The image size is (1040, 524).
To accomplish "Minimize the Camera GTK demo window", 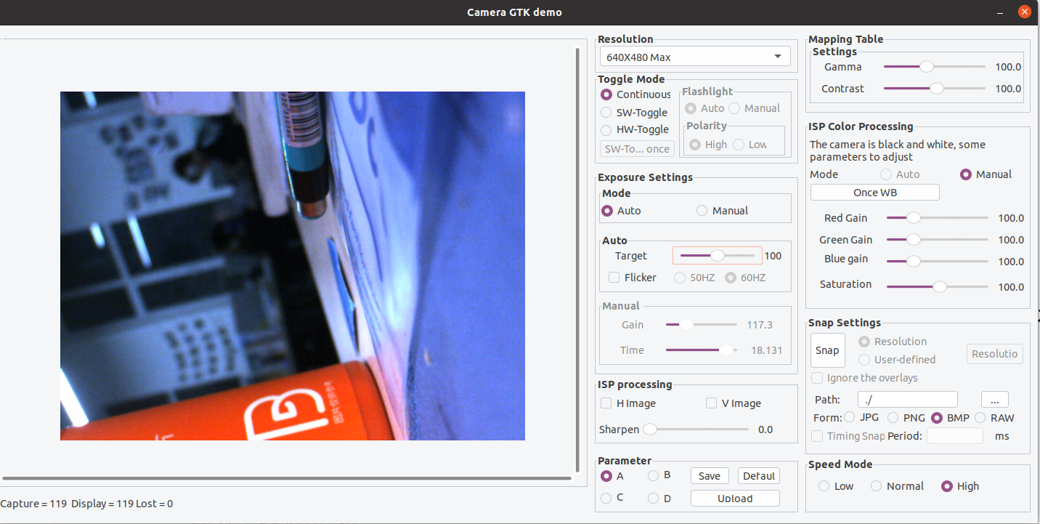I will pos(1001,12).
